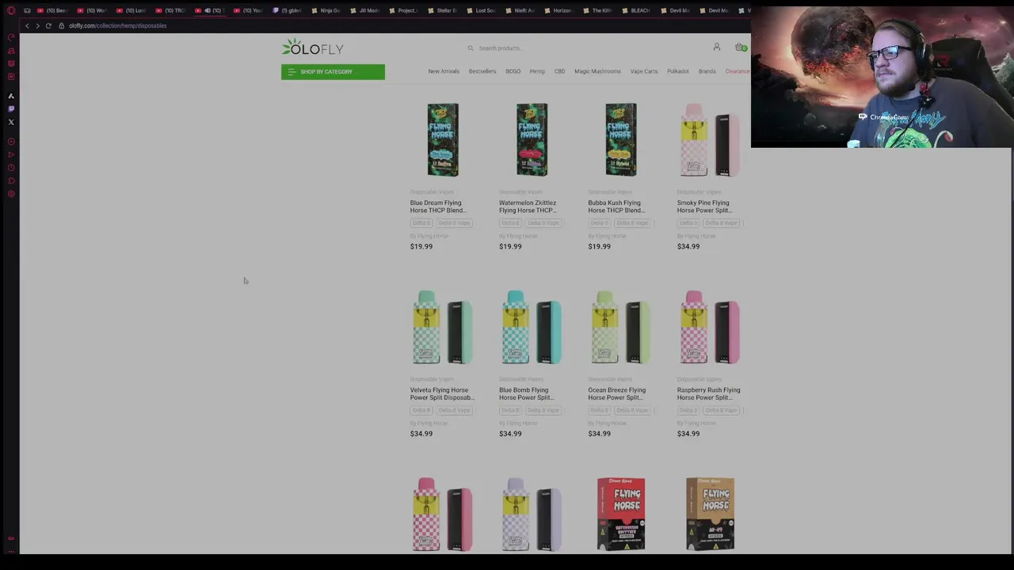Click Velveta Flying Horse Power Split title

pyautogui.click(x=442, y=393)
